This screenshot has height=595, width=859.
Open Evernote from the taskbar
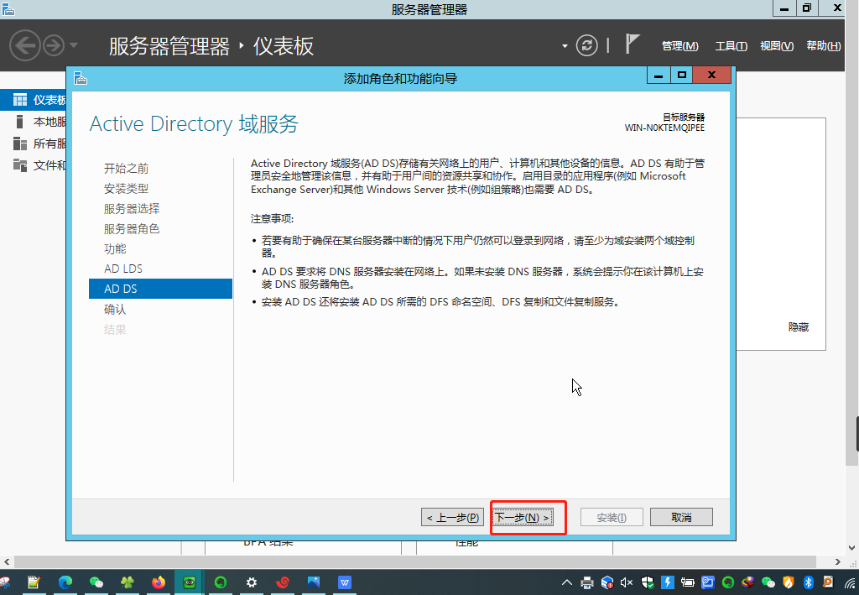coord(221,582)
